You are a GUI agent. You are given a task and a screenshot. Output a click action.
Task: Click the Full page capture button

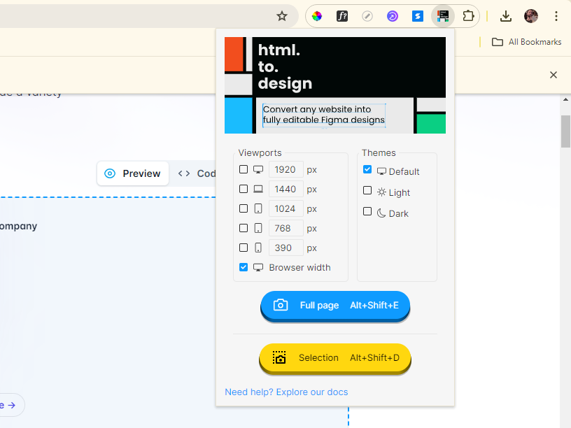pyautogui.click(x=334, y=305)
